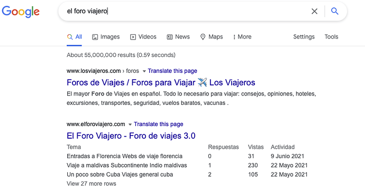This screenshot has width=365, height=193.
Task: Click 'About 55,000,000 results' stats text
Action: [x=121, y=55]
